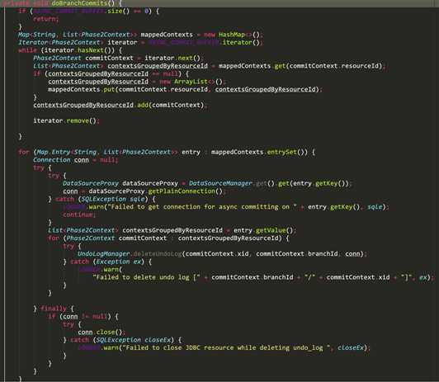Click the 'Failed to delete undo log [' string

pyautogui.click(x=146, y=277)
